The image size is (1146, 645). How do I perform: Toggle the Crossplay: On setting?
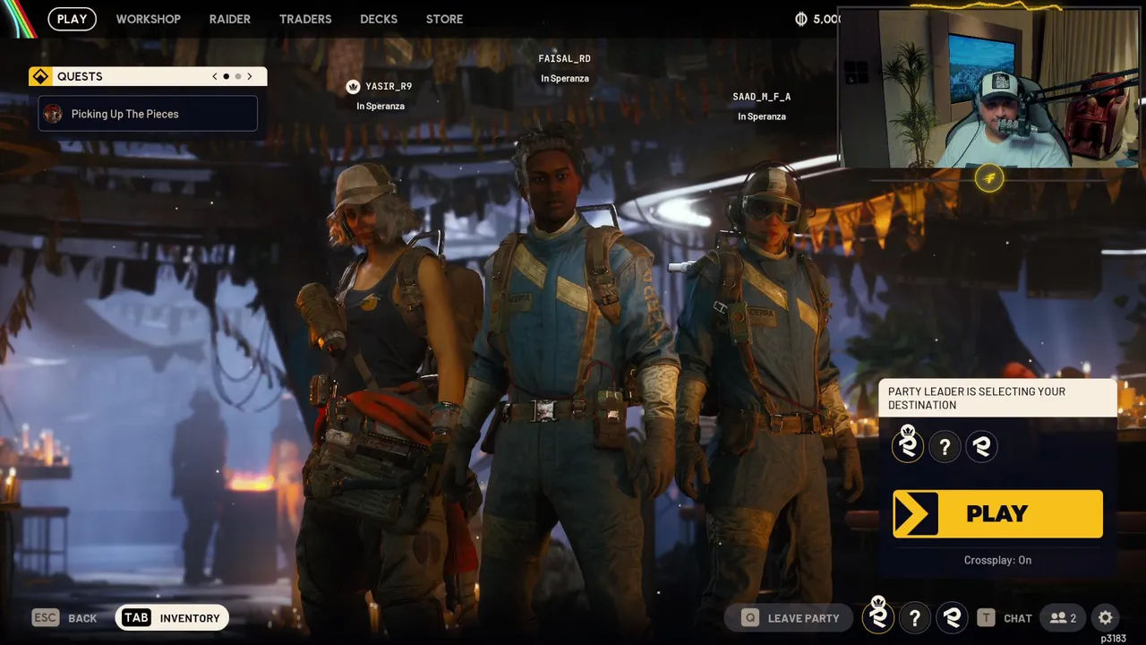pos(997,560)
